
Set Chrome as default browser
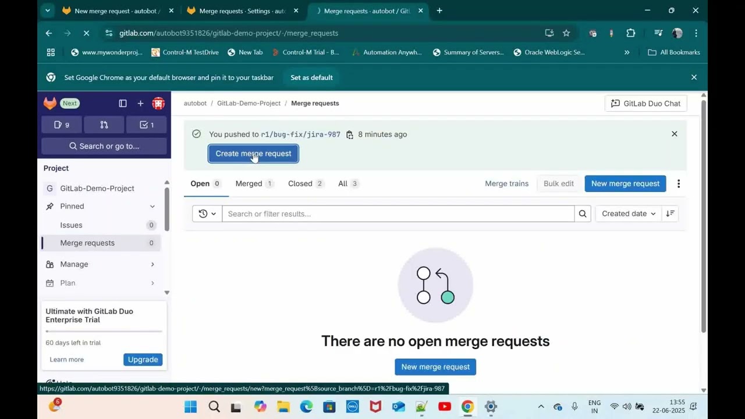312,77
